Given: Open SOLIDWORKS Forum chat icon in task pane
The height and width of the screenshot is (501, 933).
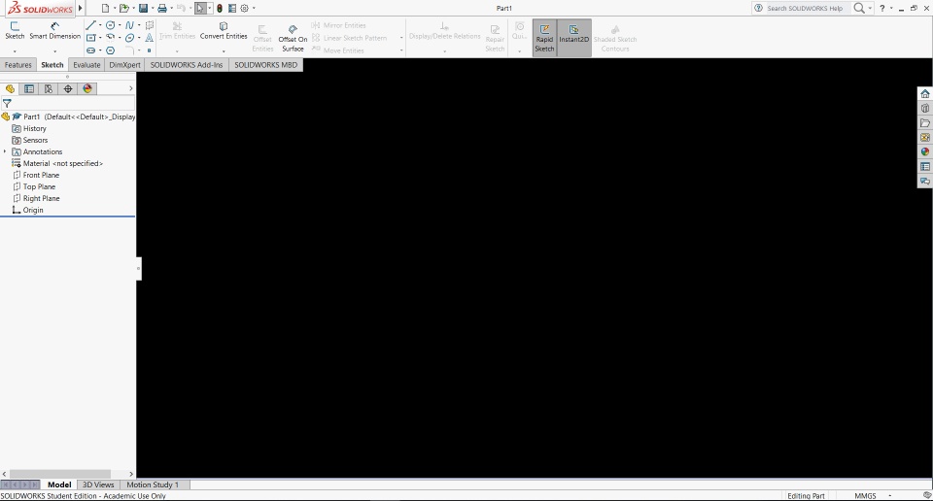Looking at the screenshot, I should coord(924,181).
